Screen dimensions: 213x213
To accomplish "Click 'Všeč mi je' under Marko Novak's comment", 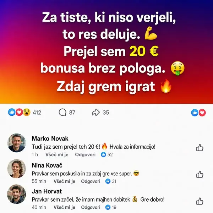I will pos(57,154).
